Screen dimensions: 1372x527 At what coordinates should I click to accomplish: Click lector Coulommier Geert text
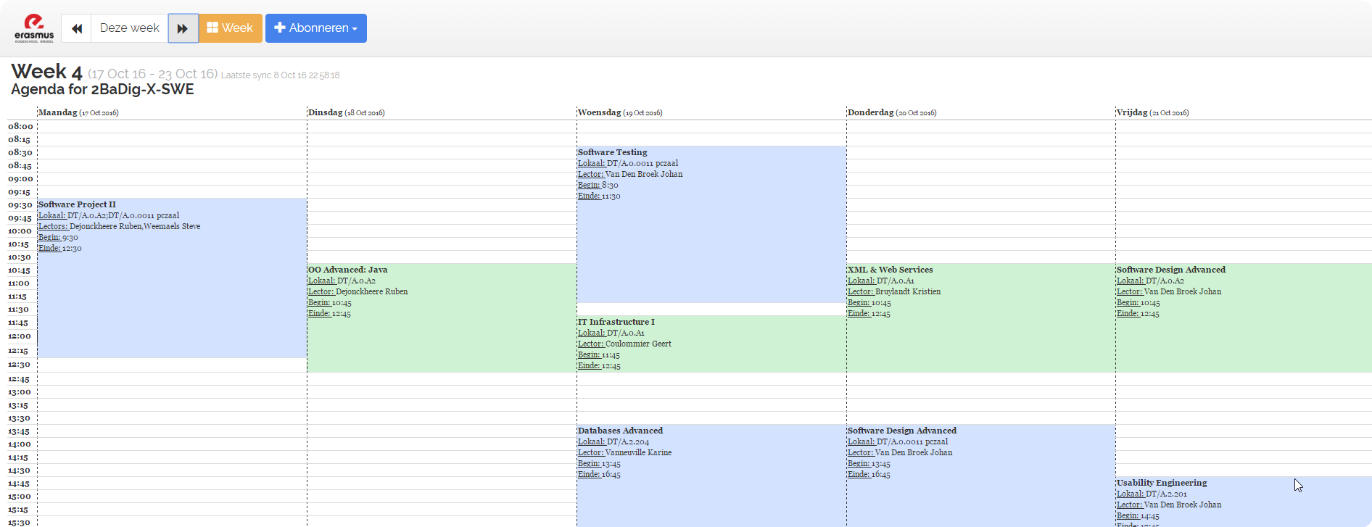(x=638, y=344)
